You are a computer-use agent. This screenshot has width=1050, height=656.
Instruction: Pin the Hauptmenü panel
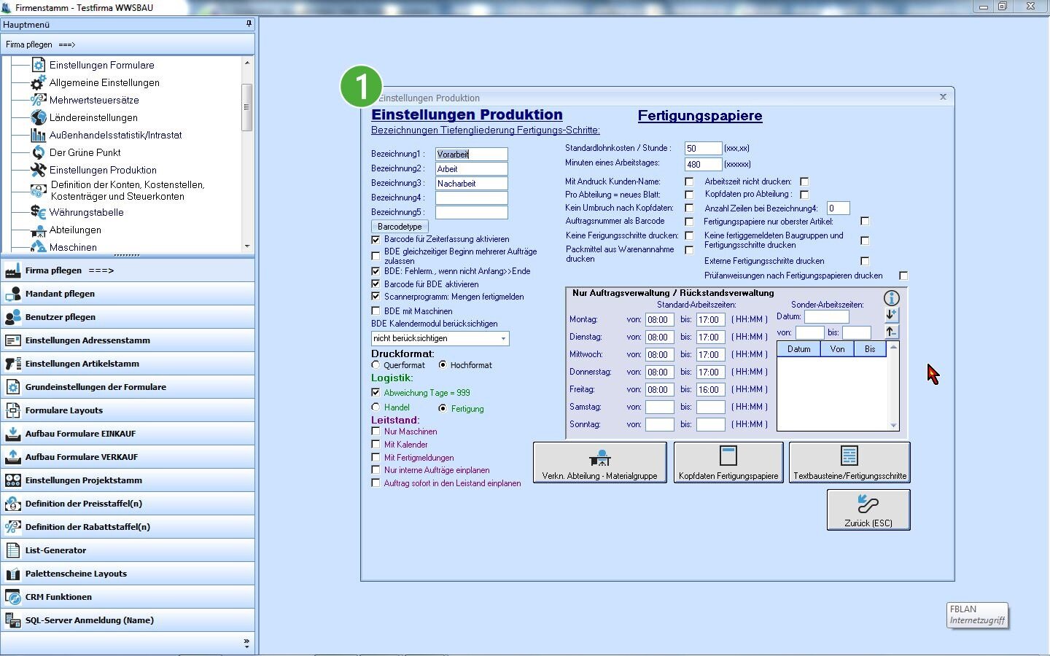pos(249,24)
